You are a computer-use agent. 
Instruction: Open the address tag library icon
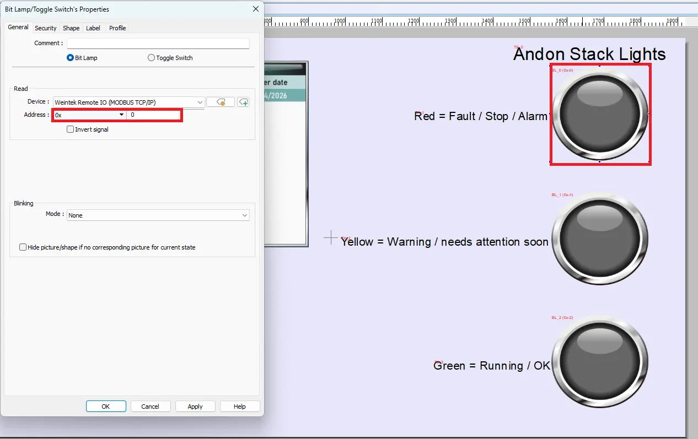(221, 102)
